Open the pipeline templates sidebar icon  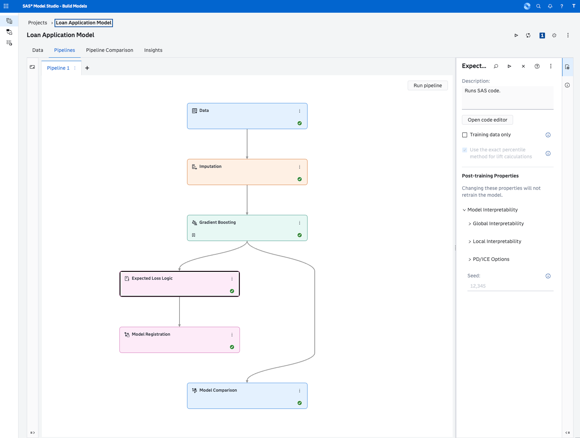[x=9, y=32]
